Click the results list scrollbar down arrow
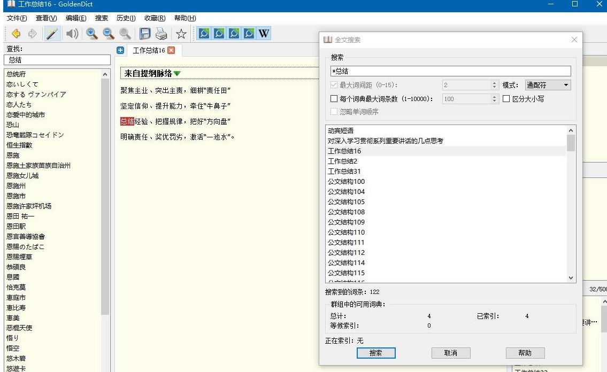The height and width of the screenshot is (372, 607). pos(571,277)
